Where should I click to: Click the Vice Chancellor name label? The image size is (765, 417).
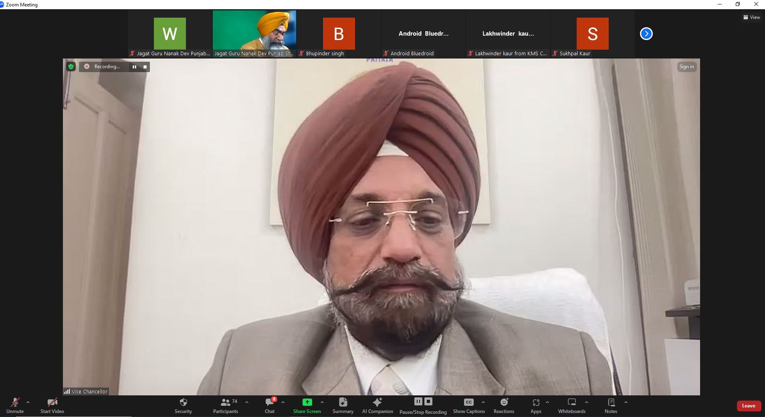click(x=89, y=391)
